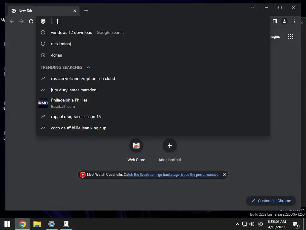306x230 pixels.
Task: Open the document app icon in taskbar
Action: tap(66, 224)
